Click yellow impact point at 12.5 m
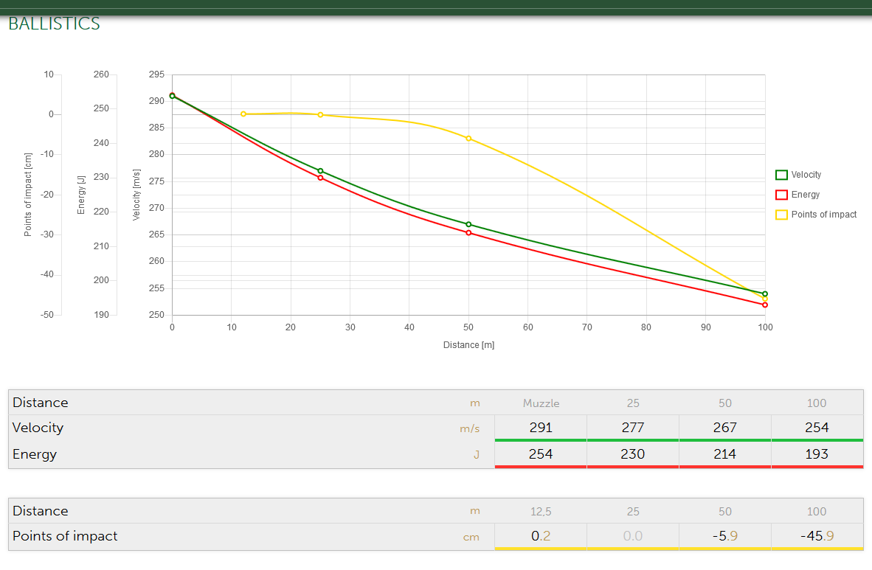 pyautogui.click(x=243, y=114)
